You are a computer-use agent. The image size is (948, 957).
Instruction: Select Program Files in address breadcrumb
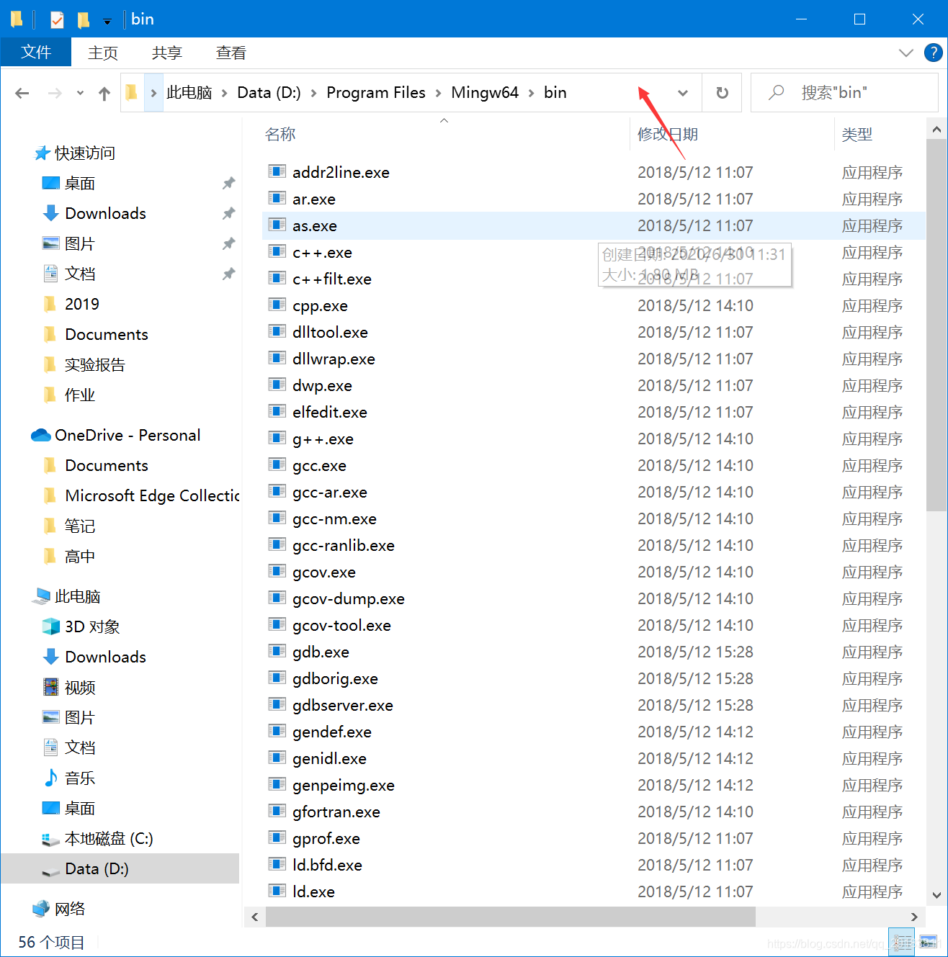[376, 93]
